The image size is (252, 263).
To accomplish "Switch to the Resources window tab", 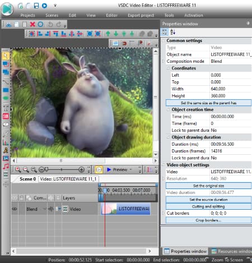I will pos(231,251).
